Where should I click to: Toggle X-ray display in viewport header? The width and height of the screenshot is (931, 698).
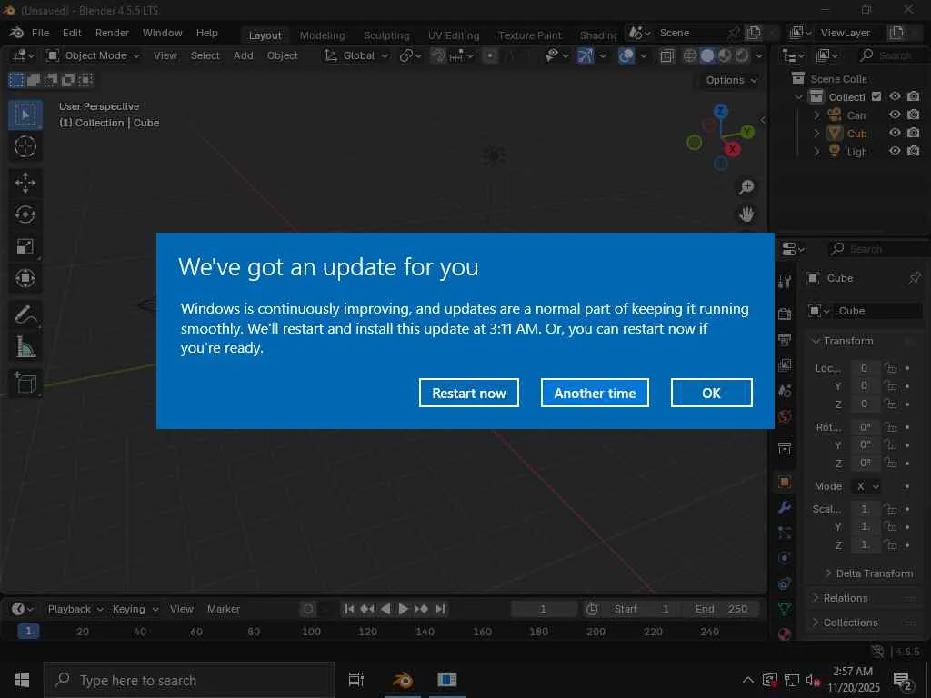coord(666,55)
